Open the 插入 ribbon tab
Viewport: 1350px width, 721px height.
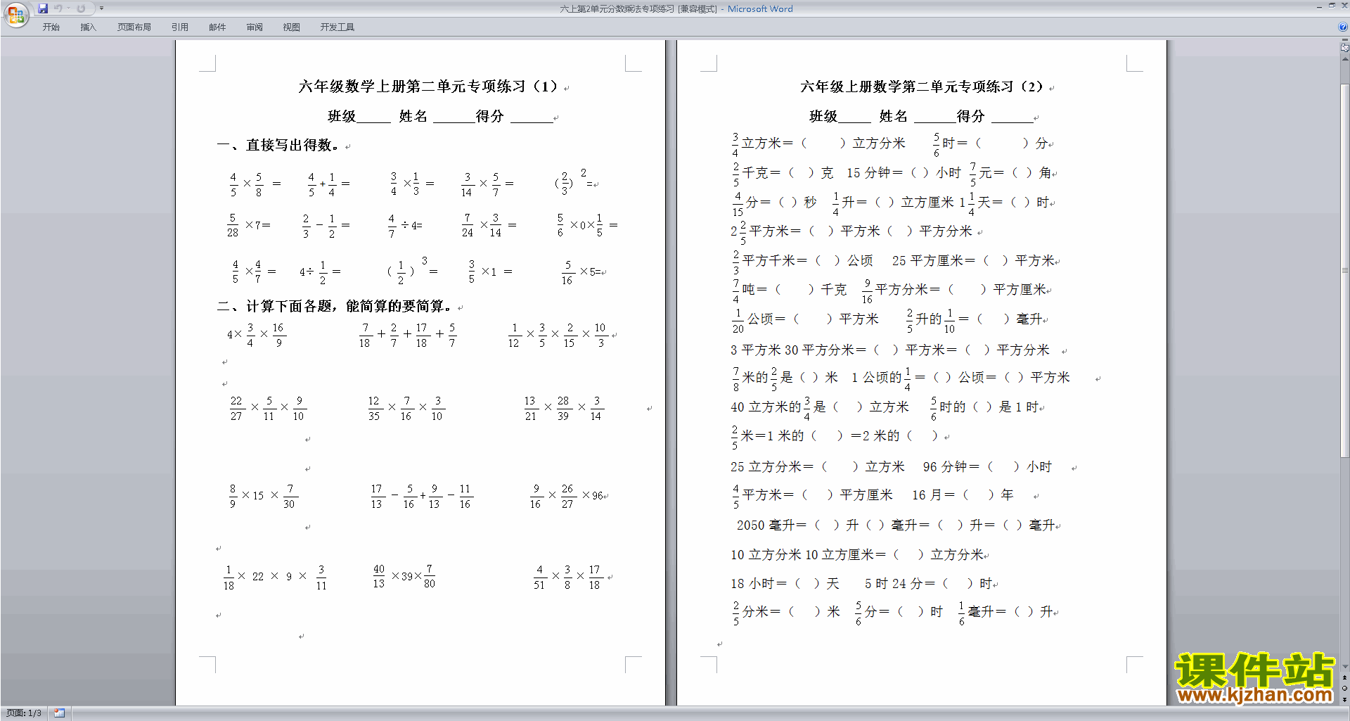pyautogui.click(x=88, y=27)
